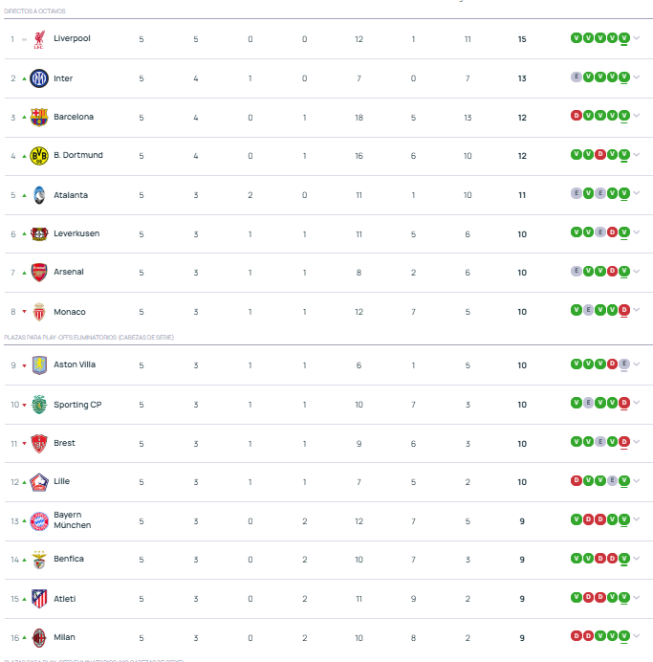Click the Milan club crest

39,638
